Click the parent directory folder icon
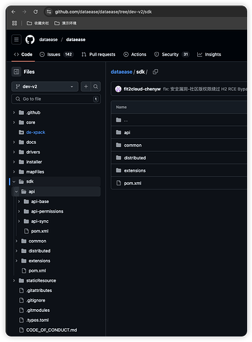The image size is (252, 342). (118, 120)
